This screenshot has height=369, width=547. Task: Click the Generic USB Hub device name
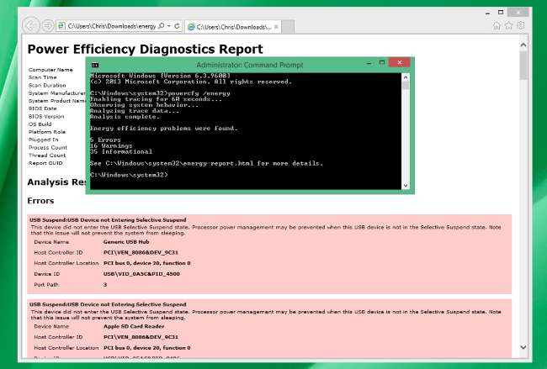(126, 242)
